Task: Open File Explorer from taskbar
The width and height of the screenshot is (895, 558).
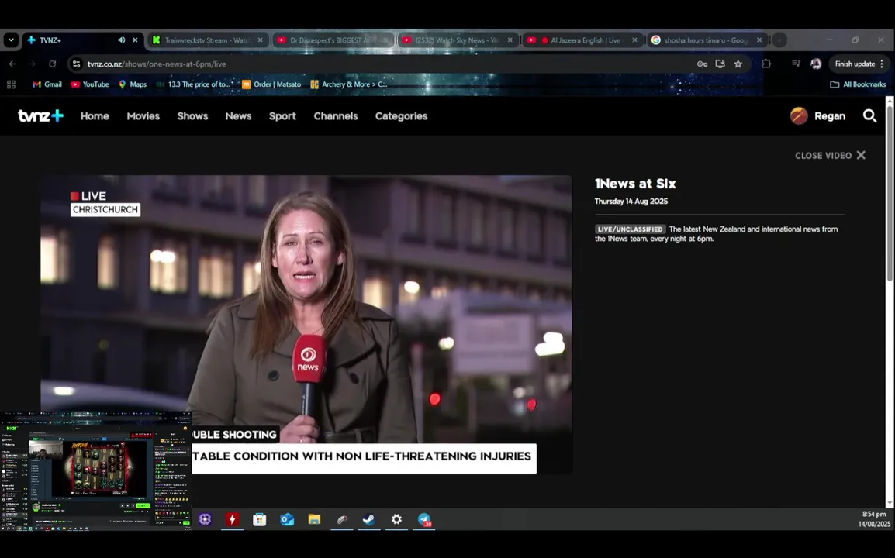Action: pyautogui.click(x=315, y=519)
